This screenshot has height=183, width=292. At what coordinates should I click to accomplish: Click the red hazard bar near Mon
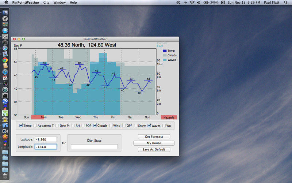(38, 117)
